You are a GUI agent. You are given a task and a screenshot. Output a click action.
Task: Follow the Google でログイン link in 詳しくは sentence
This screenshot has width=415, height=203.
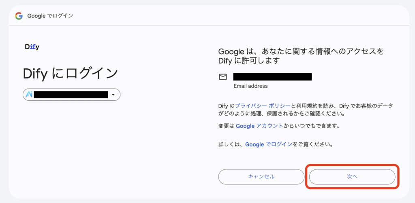click(269, 144)
